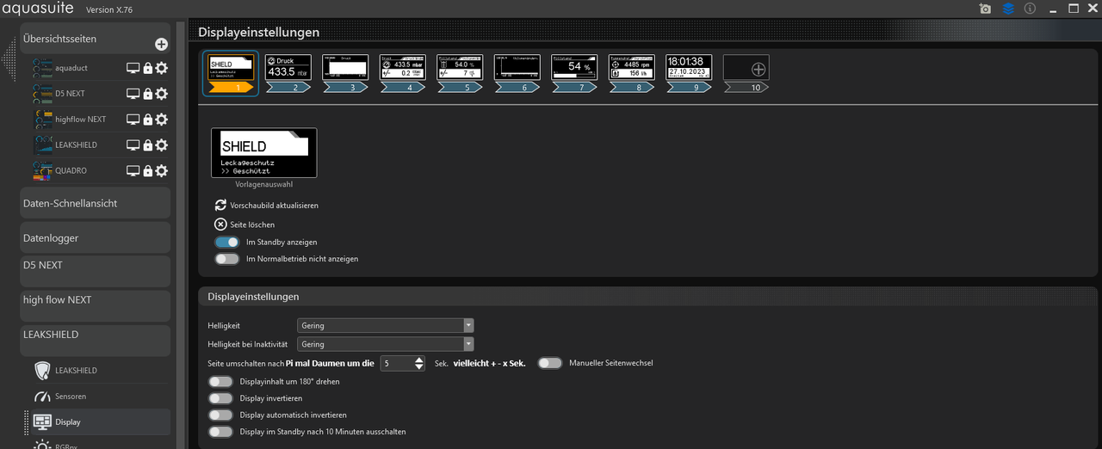
Task: Click the monitor icon for QUADRO
Action: tap(133, 171)
